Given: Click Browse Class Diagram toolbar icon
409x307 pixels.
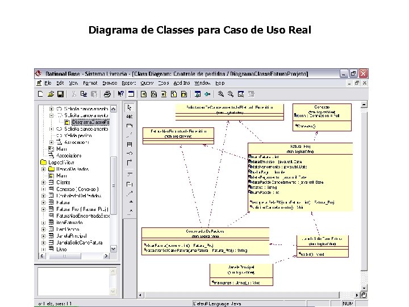Looking at the screenshot, I should pos(144,94).
